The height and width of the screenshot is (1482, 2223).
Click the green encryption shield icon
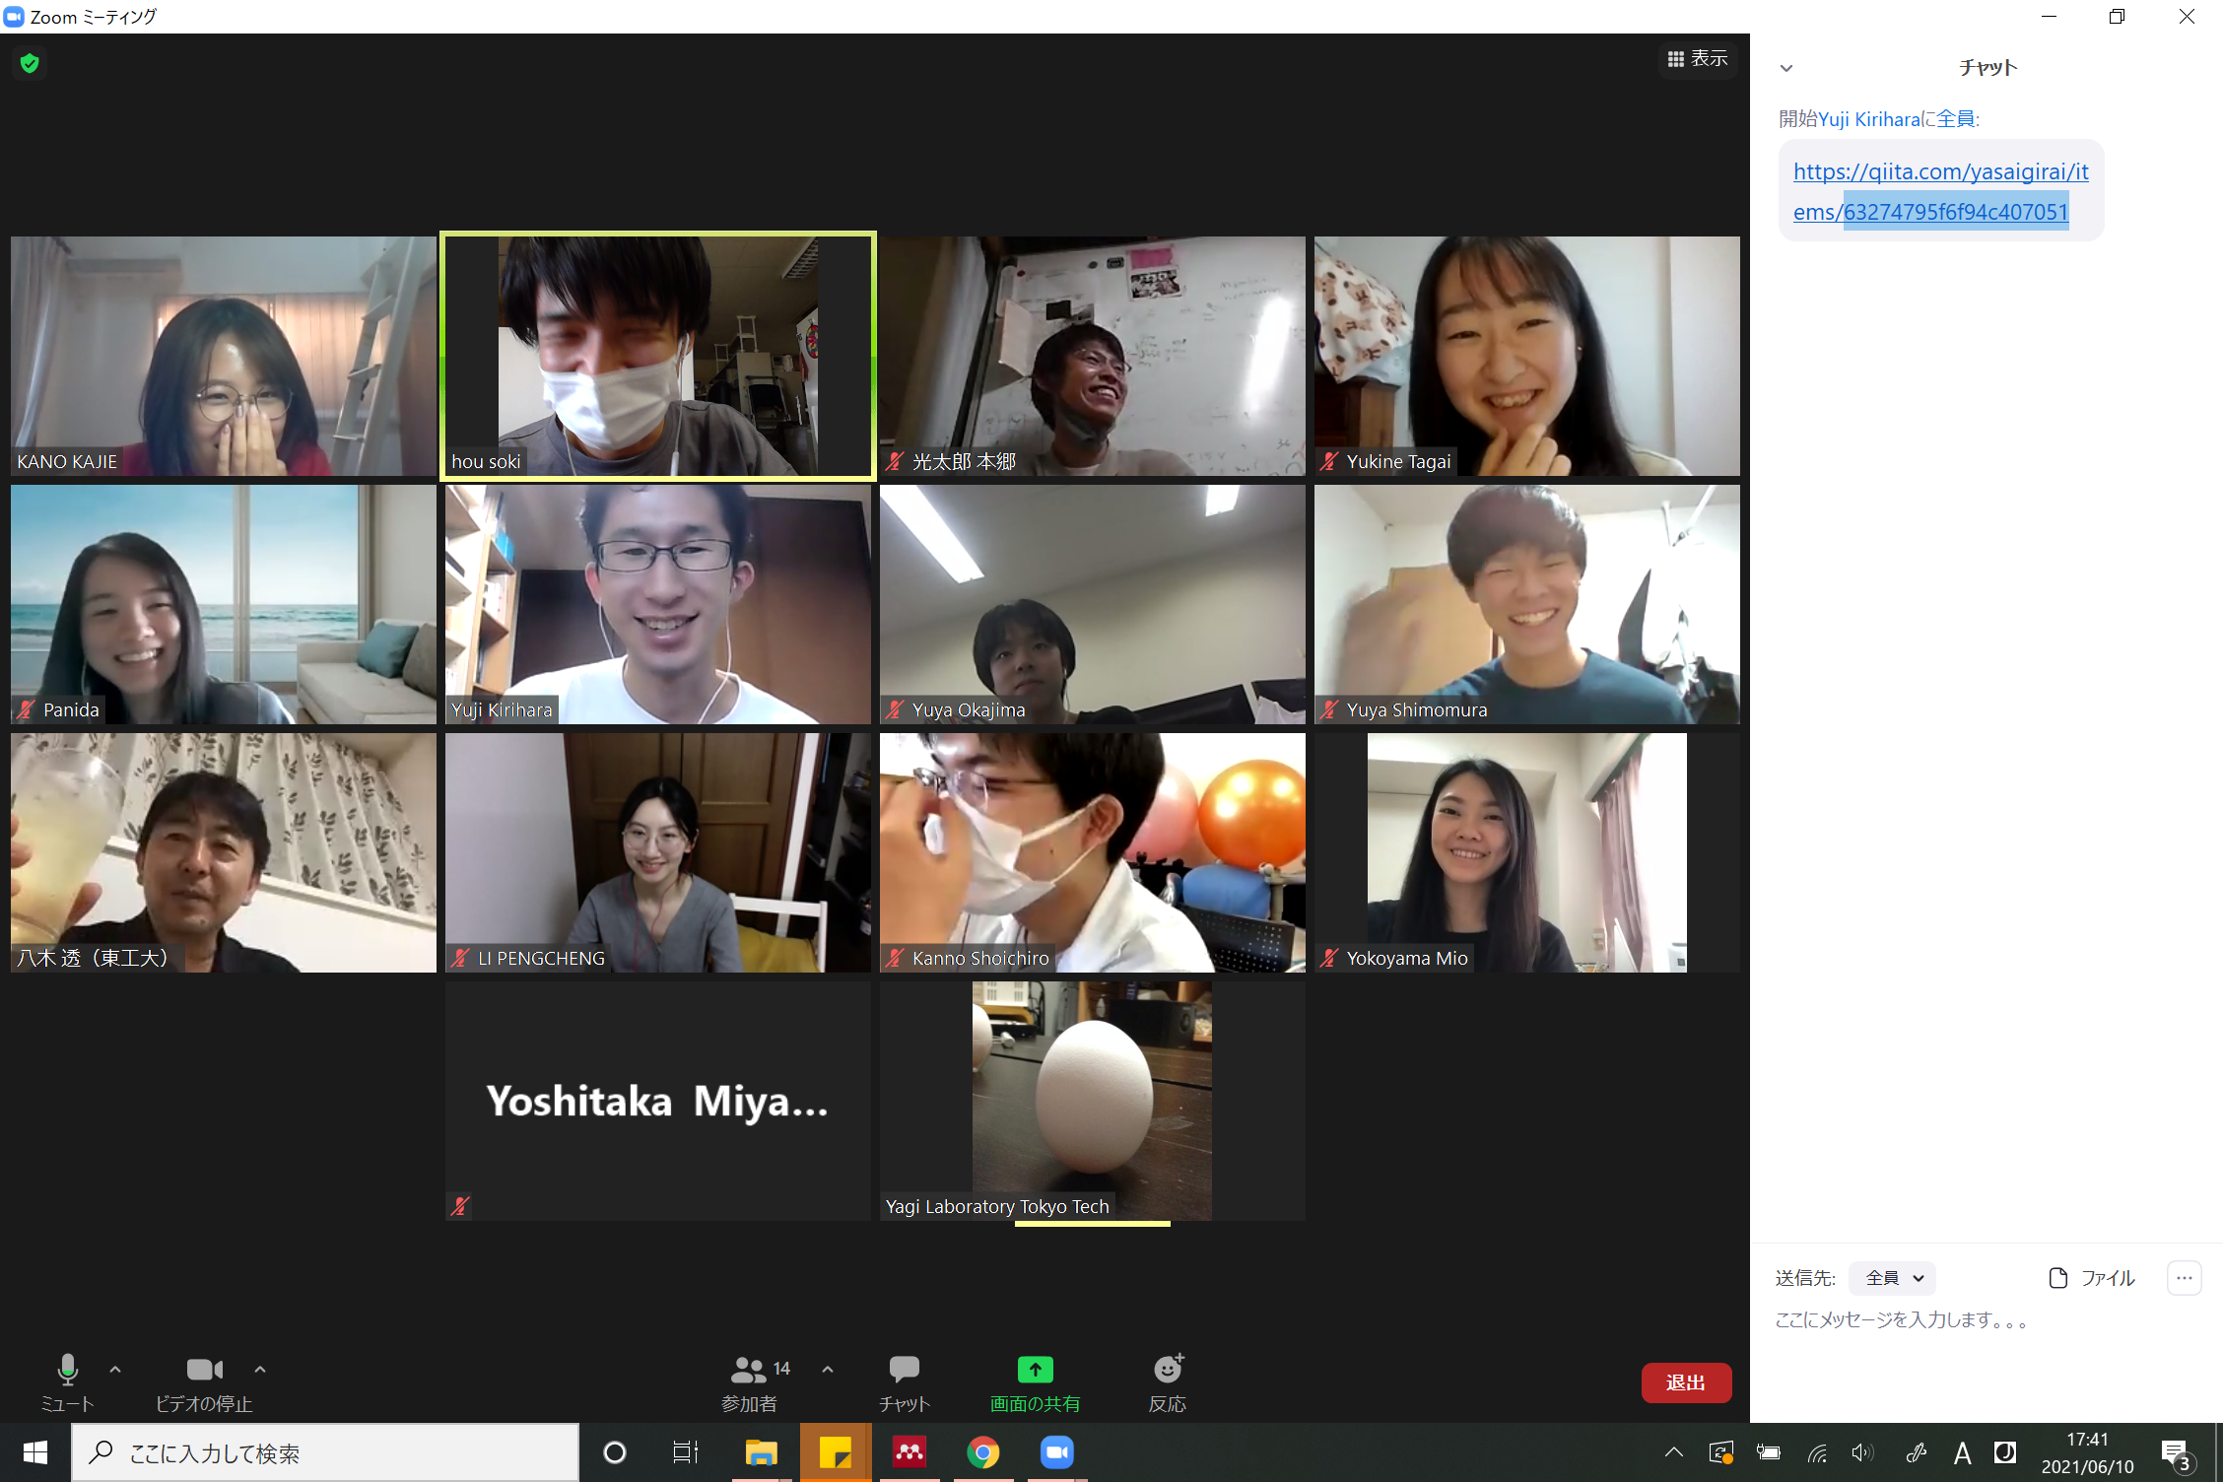coord(30,64)
